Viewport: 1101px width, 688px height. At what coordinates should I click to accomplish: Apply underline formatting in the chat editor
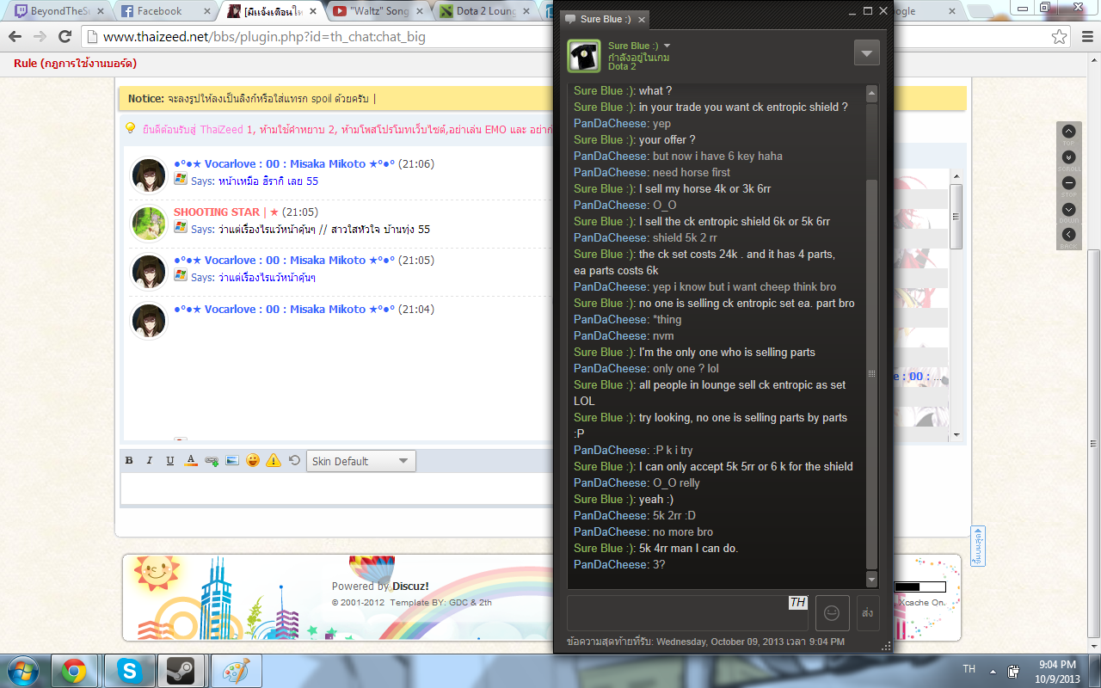(170, 461)
